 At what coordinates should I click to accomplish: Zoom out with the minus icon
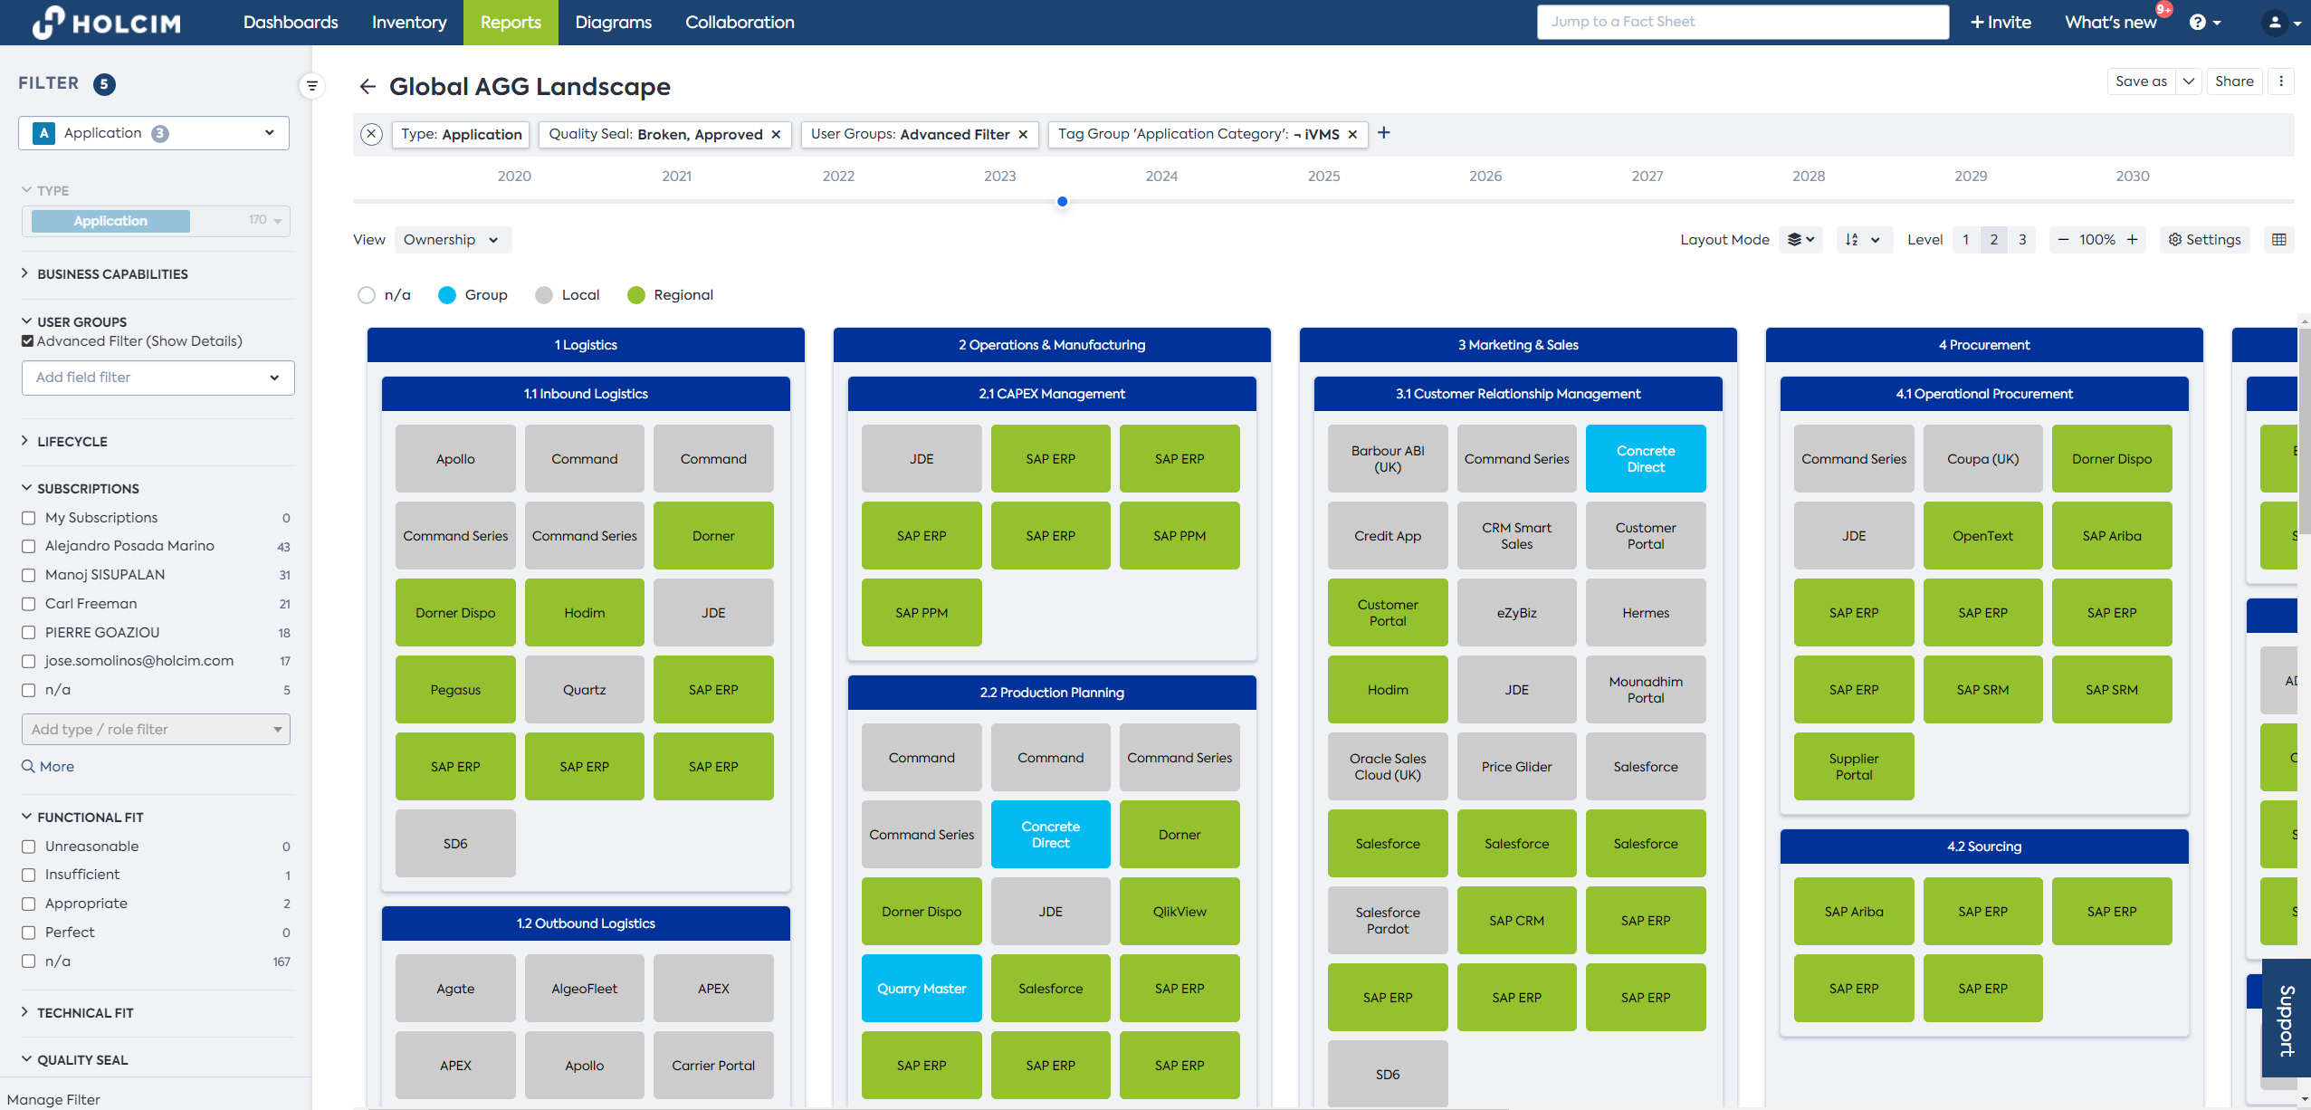(x=2064, y=240)
